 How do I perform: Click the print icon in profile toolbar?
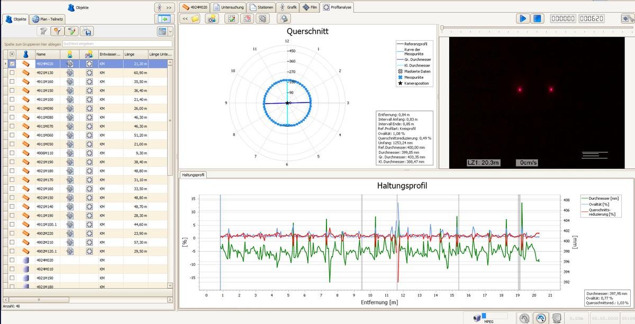[x=285, y=18]
